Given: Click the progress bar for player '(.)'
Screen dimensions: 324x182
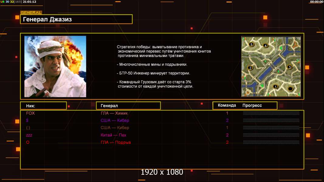Looking at the screenshot, I should [271, 128].
